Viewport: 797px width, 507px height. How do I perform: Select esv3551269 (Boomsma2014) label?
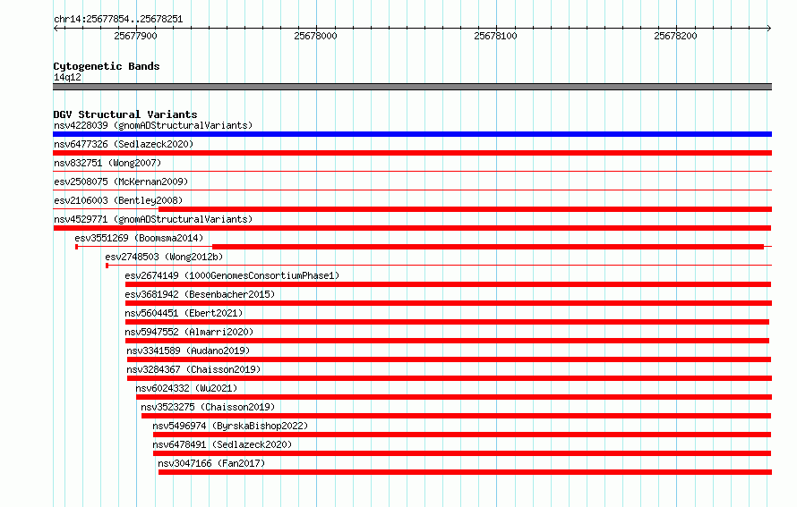(139, 238)
